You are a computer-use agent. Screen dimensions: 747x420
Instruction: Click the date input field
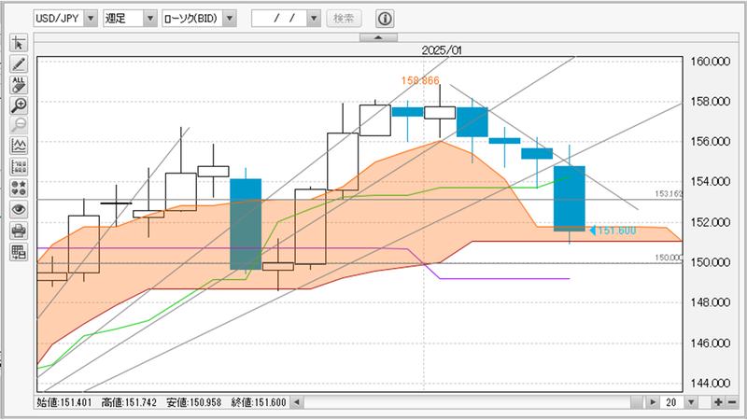point(279,19)
